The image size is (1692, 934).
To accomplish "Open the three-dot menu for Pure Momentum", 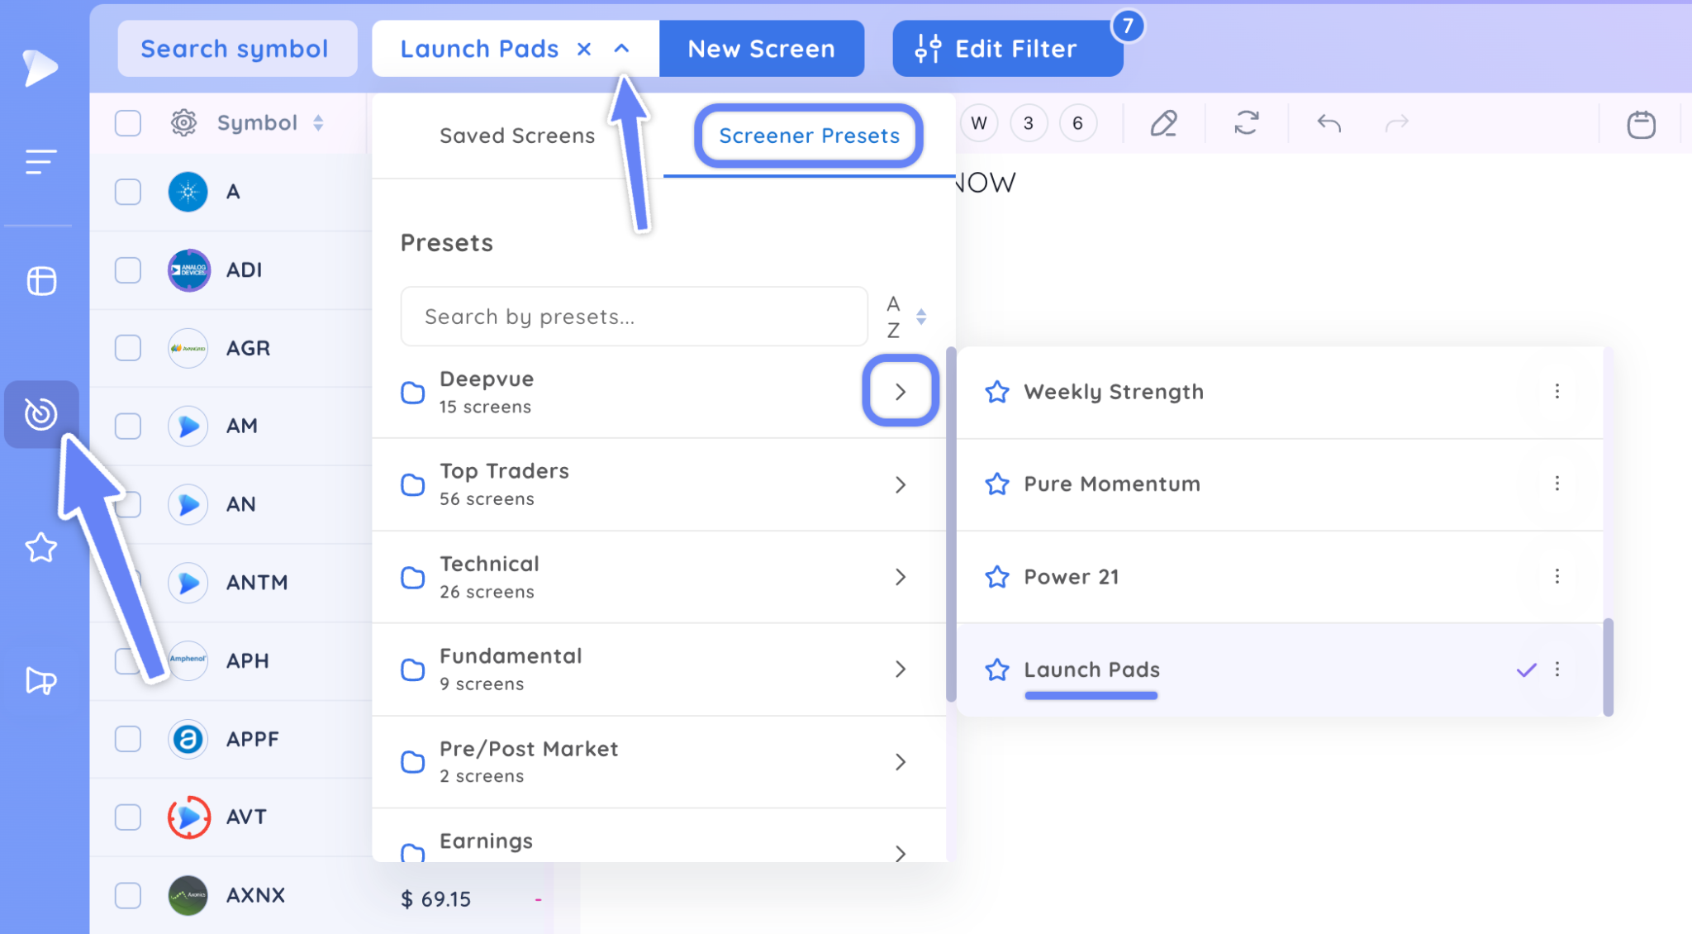I will click(x=1558, y=484).
